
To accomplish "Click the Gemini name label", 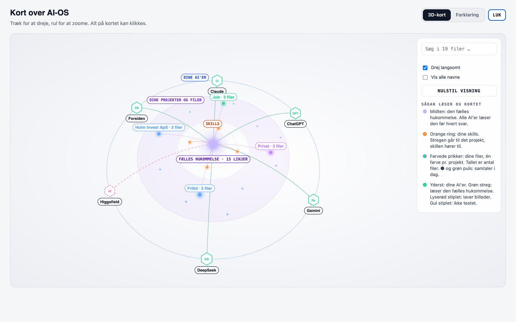I will pyautogui.click(x=314, y=211).
